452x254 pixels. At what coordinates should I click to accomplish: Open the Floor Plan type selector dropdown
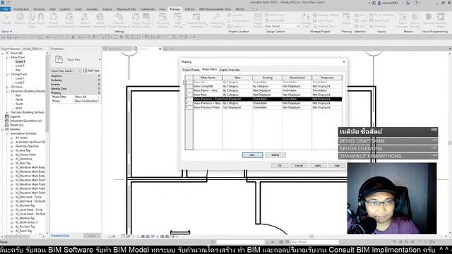pyautogui.click(x=76, y=59)
